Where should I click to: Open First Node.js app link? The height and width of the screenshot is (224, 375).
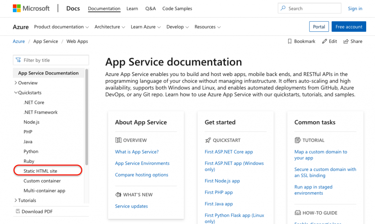pyautogui.click(x=222, y=181)
